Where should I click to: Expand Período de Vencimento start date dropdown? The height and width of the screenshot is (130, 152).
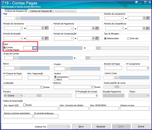click(x=21, y=28)
